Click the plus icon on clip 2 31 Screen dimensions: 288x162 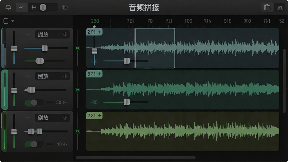click(100, 116)
